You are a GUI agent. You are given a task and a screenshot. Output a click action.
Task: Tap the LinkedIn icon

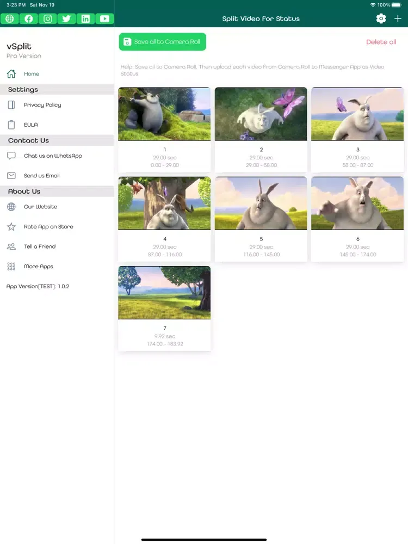coord(85,18)
